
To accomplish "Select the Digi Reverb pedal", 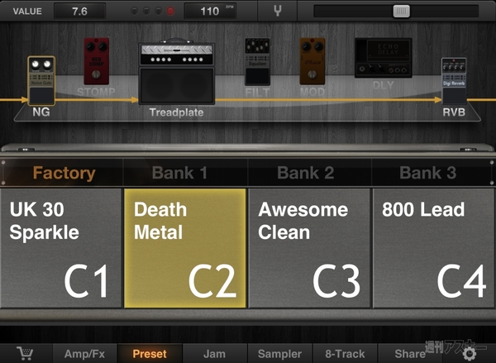I will coord(454,81).
